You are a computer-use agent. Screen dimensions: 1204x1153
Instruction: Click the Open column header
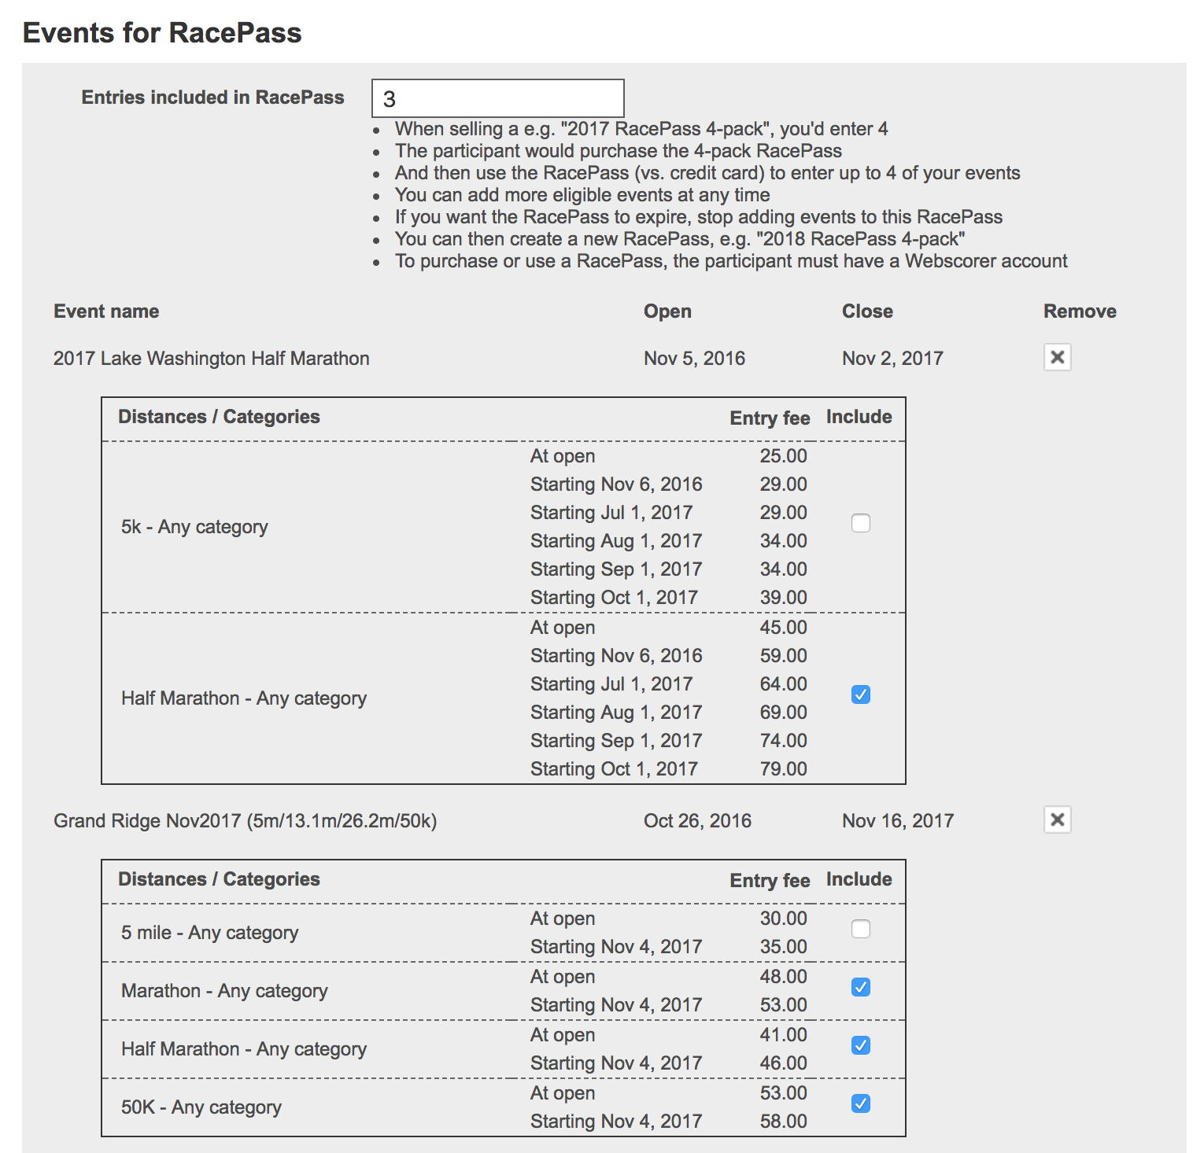667,311
